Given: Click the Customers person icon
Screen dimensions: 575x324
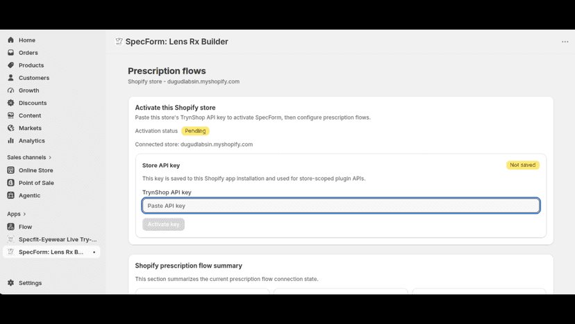Looking at the screenshot, I should tap(10, 77).
